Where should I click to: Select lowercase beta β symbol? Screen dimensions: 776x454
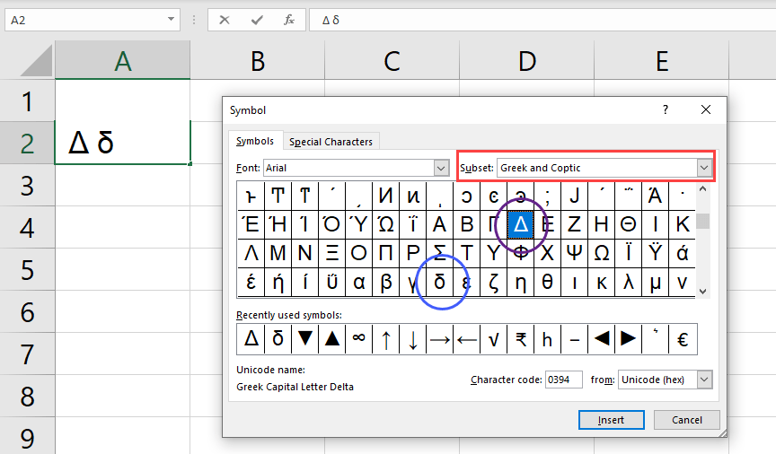pyautogui.click(x=385, y=282)
